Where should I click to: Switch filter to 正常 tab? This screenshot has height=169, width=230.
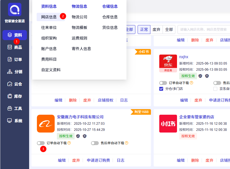(144, 30)
